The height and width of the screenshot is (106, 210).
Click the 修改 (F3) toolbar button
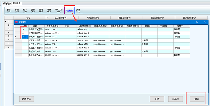(x=17, y=10)
